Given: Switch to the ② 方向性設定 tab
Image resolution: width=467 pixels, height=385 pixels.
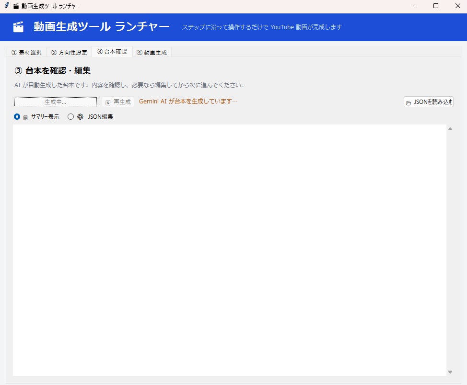Looking at the screenshot, I should pyautogui.click(x=69, y=52).
